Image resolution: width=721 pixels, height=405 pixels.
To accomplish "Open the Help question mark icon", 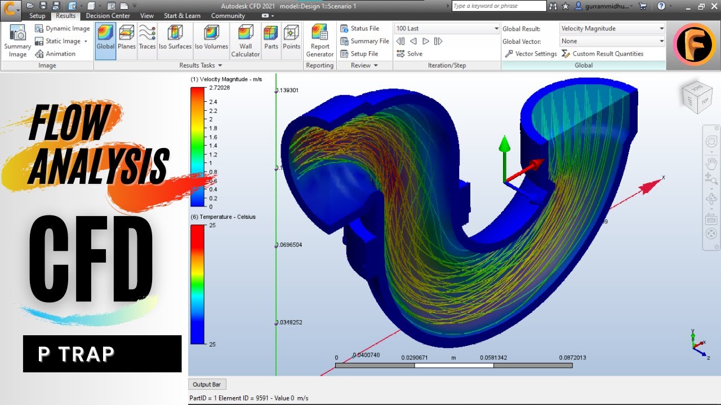I will point(661,6).
